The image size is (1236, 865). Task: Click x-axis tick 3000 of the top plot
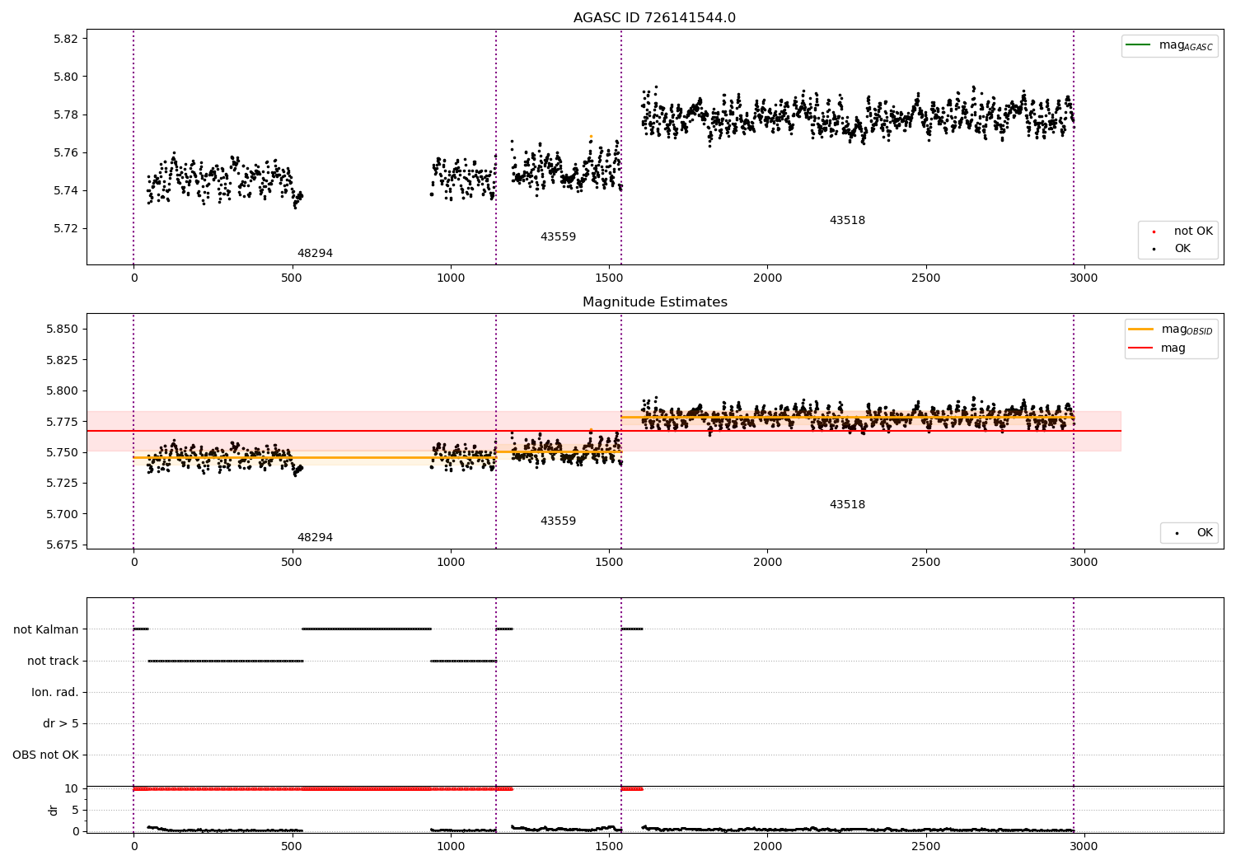point(1084,278)
